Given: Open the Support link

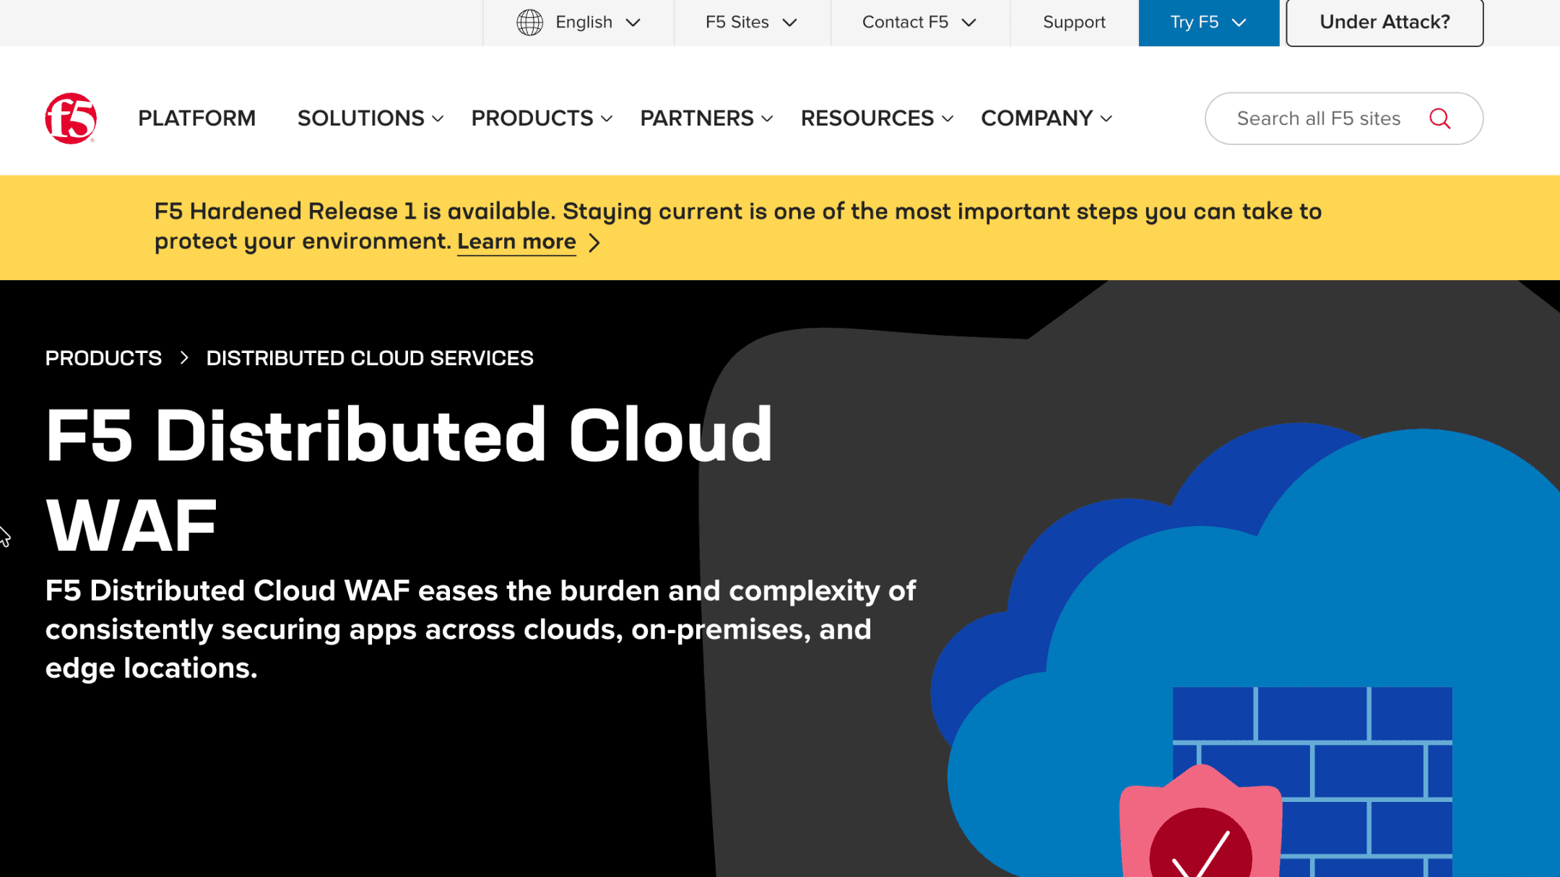Looking at the screenshot, I should (1074, 22).
